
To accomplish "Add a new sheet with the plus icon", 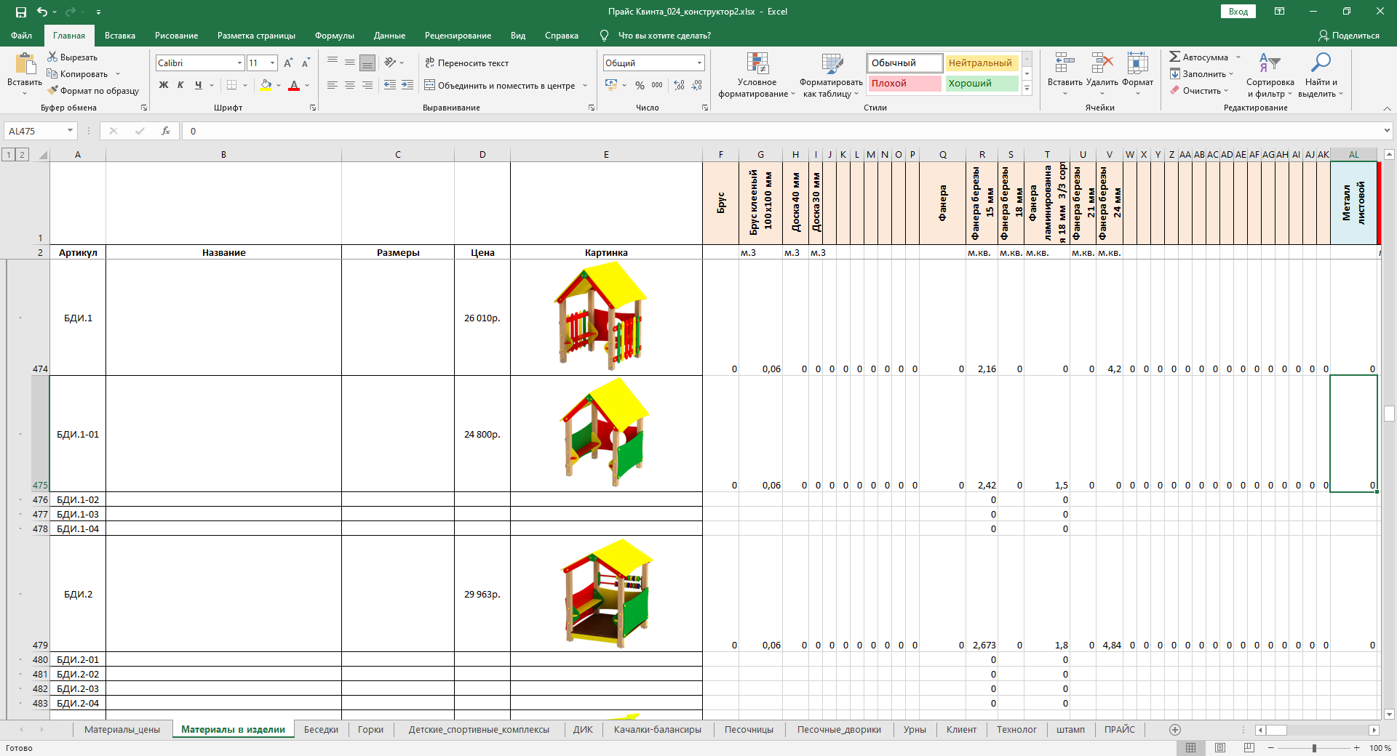I will [1174, 730].
